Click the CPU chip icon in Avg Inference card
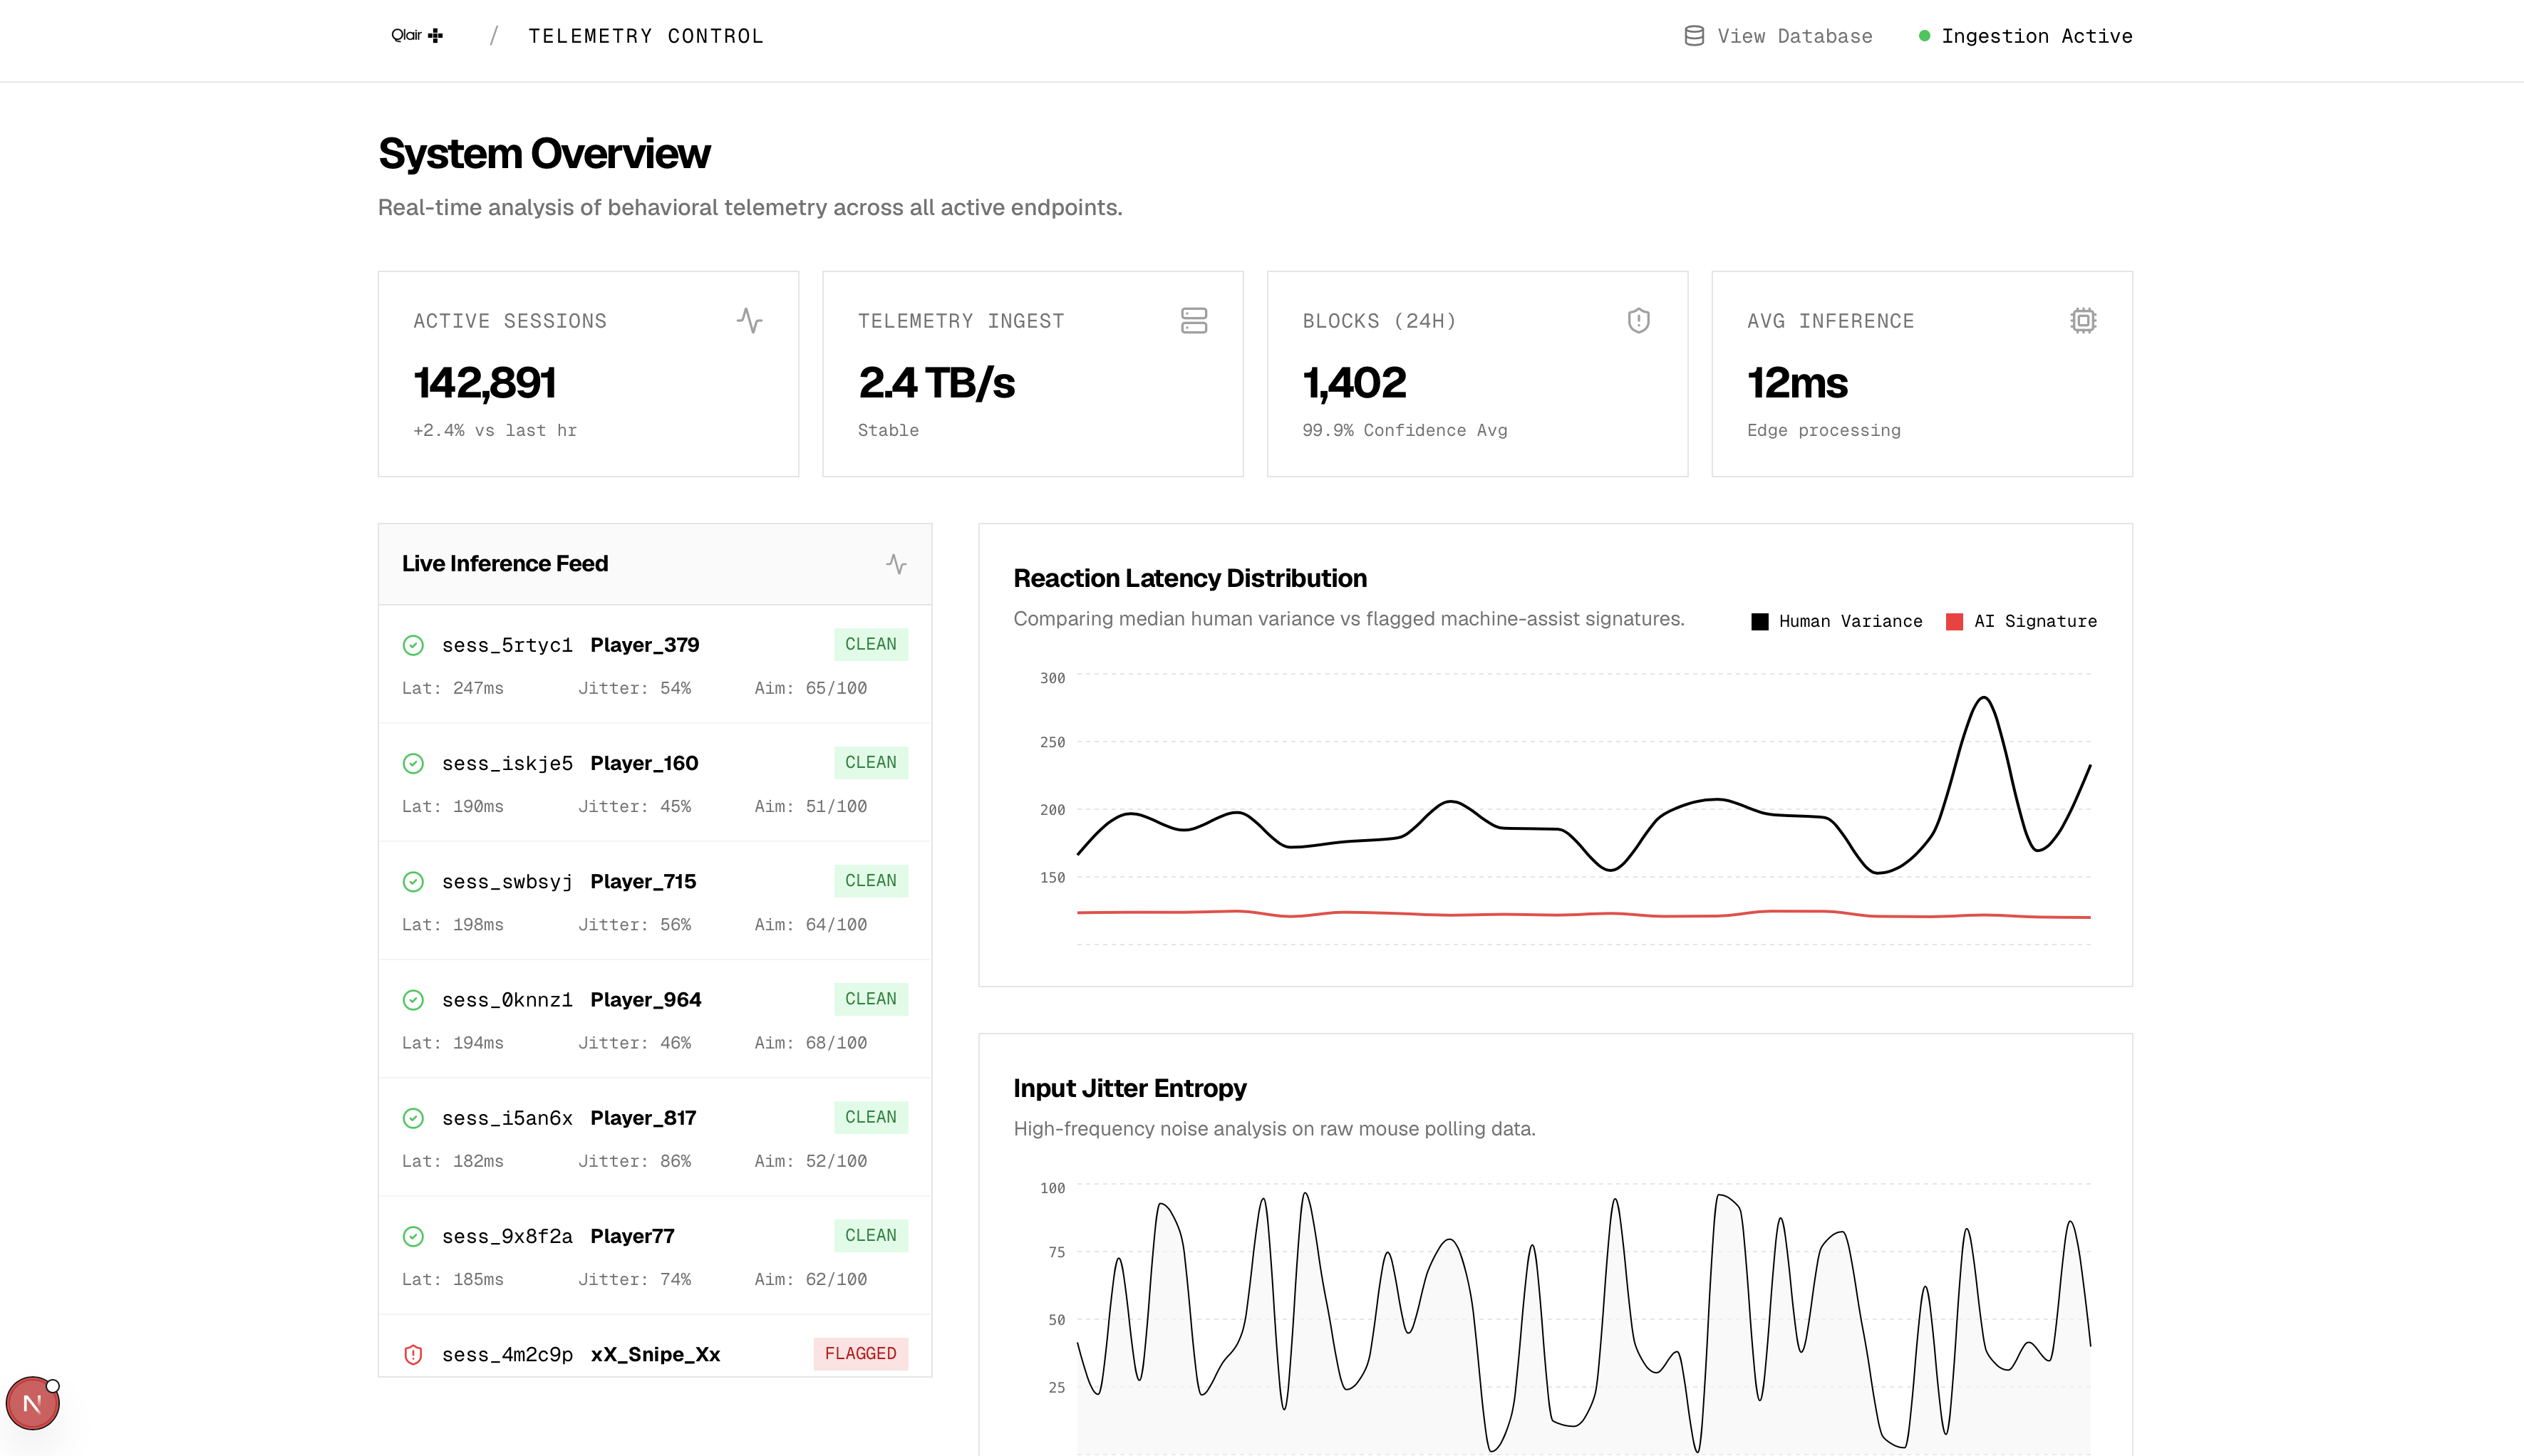The width and height of the screenshot is (2524, 1456). (2083, 321)
